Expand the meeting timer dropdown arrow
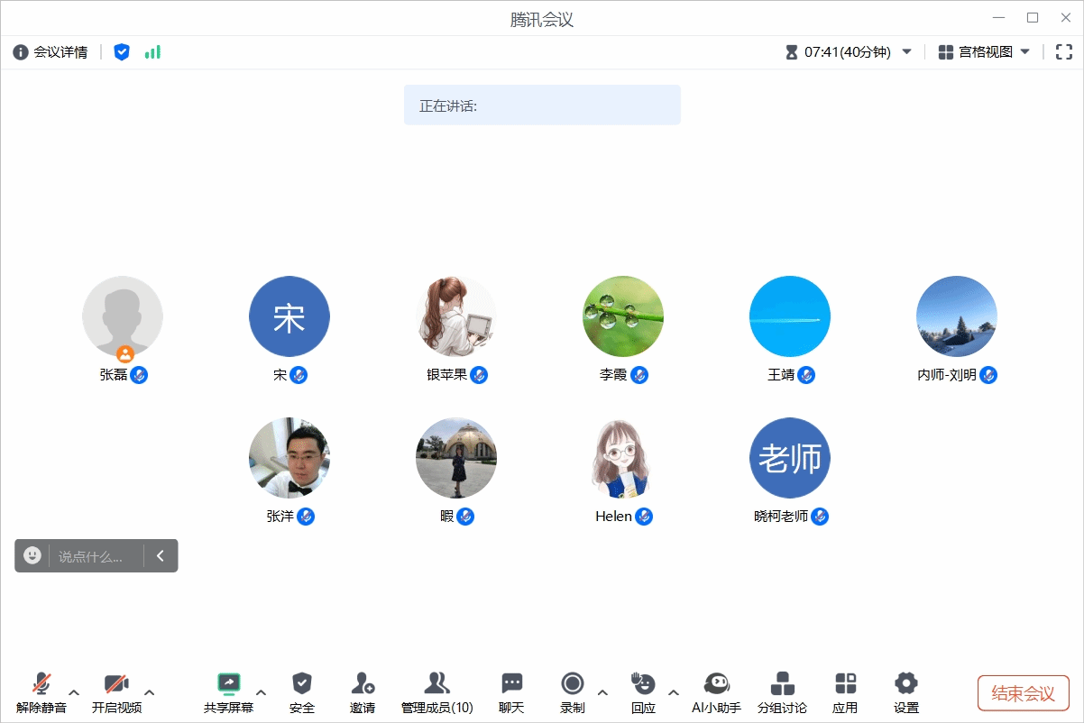1084x723 pixels. point(907,52)
